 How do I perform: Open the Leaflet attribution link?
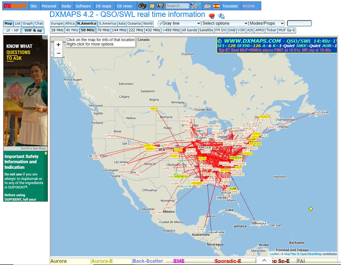point(274,254)
